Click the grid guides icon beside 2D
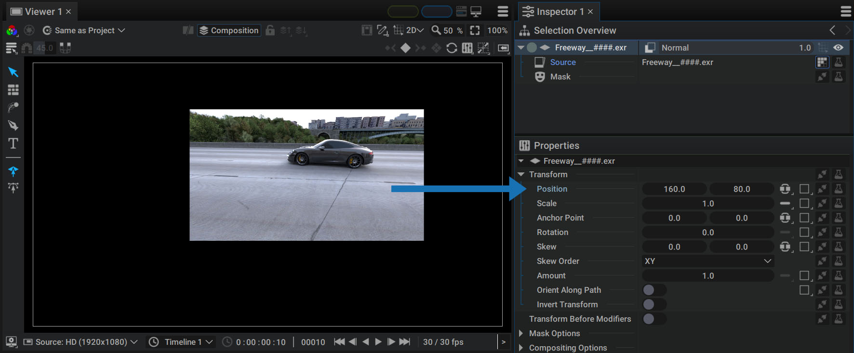The width and height of the screenshot is (854, 353). (398, 30)
